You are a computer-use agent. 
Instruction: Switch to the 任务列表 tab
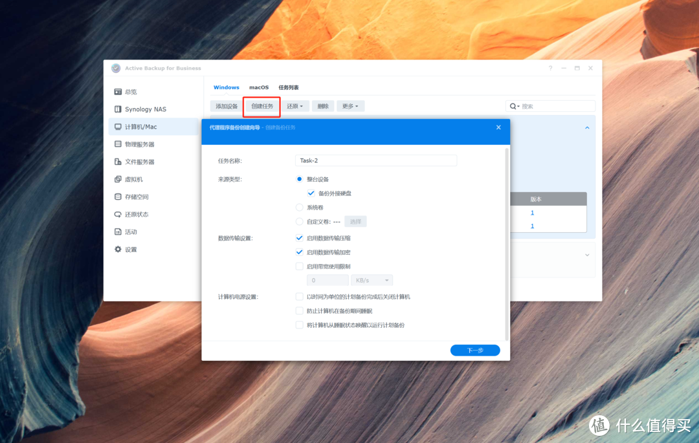tap(289, 87)
